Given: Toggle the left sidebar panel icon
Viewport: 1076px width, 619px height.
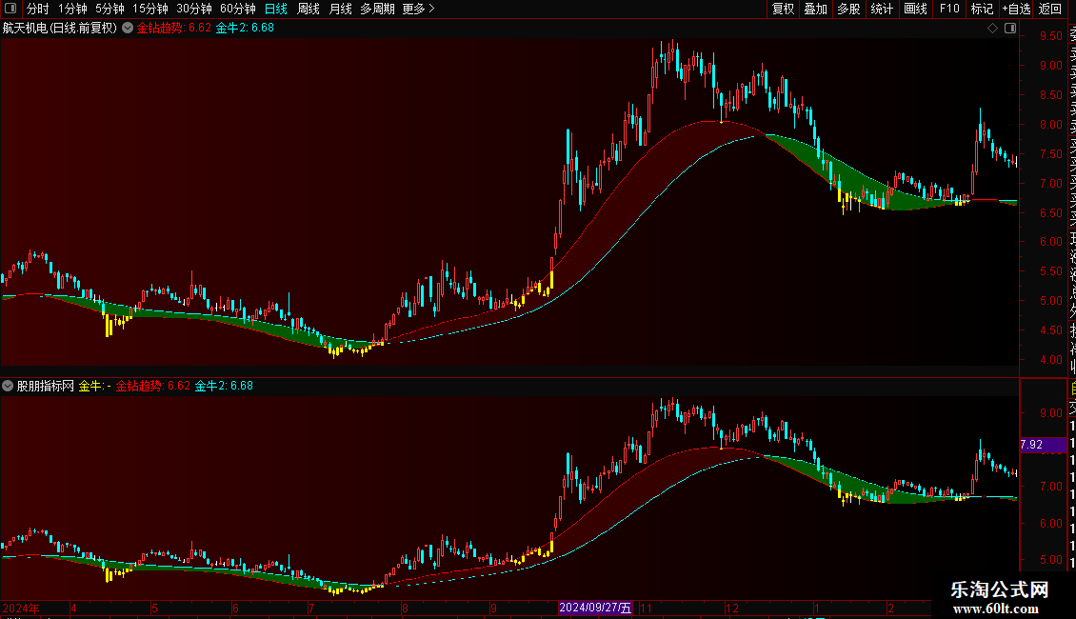Looking at the screenshot, I should [x=10, y=9].
